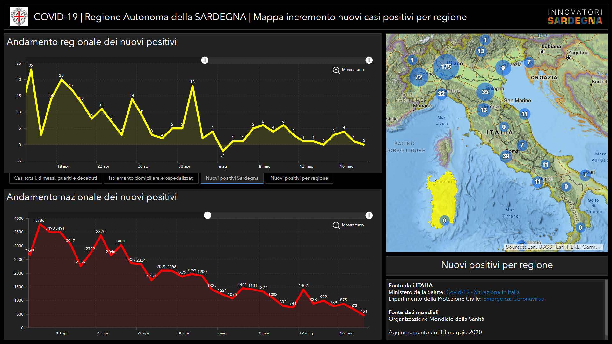Screen dimensions: 612x344
Task: Click the Milano cluster marker showing 175
Action: (x=446, y=67)
